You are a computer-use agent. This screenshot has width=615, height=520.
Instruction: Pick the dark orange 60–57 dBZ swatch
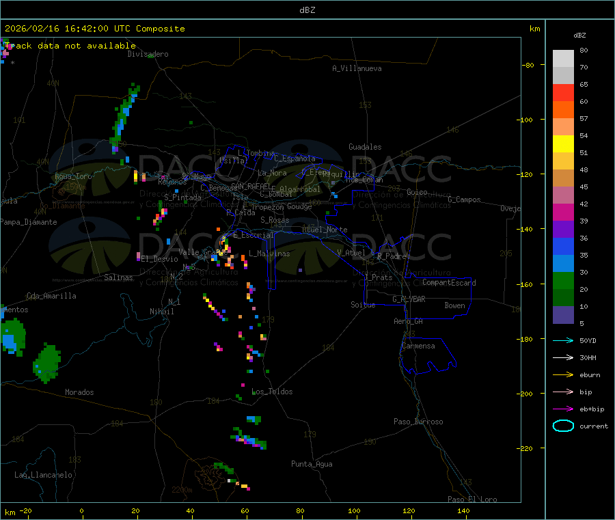563,110
